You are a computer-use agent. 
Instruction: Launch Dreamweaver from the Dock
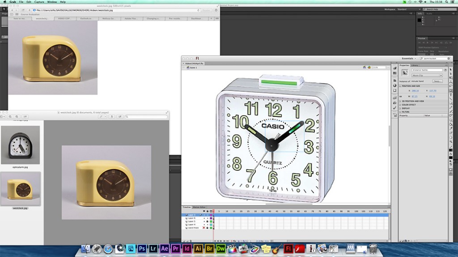[221, 249]
